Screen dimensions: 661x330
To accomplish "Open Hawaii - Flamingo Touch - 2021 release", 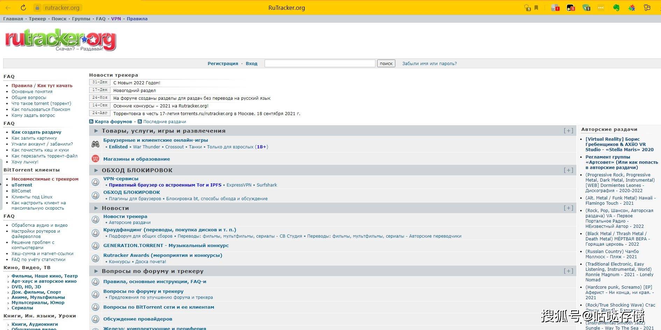I will pos(620,201).
